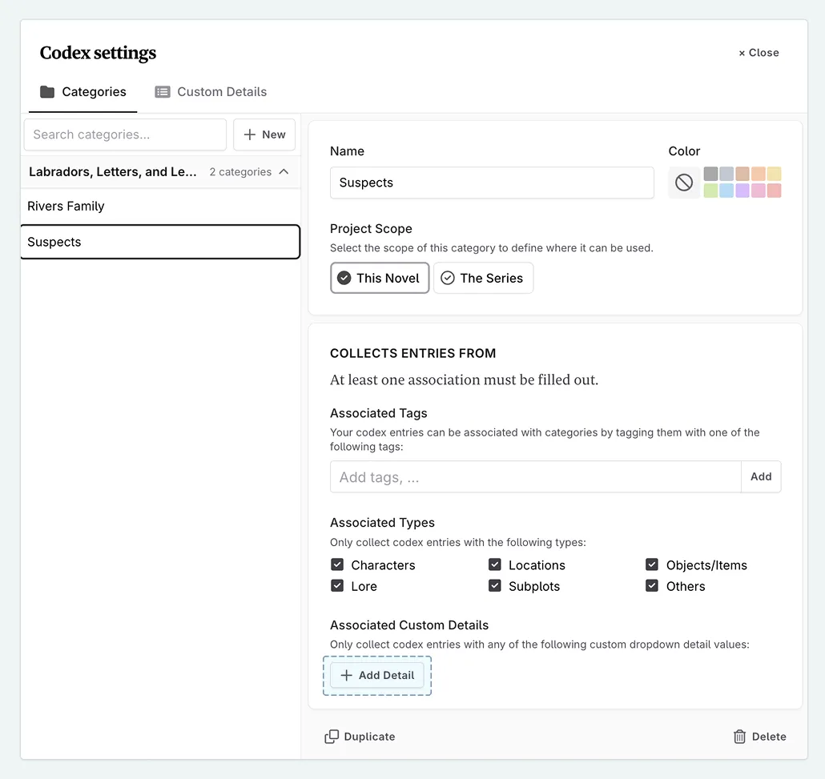Viewport: 825px width, 779px height.
Task: Collapse the Labradors, Letters project group chevron
Action: click(x=284, y=172)
